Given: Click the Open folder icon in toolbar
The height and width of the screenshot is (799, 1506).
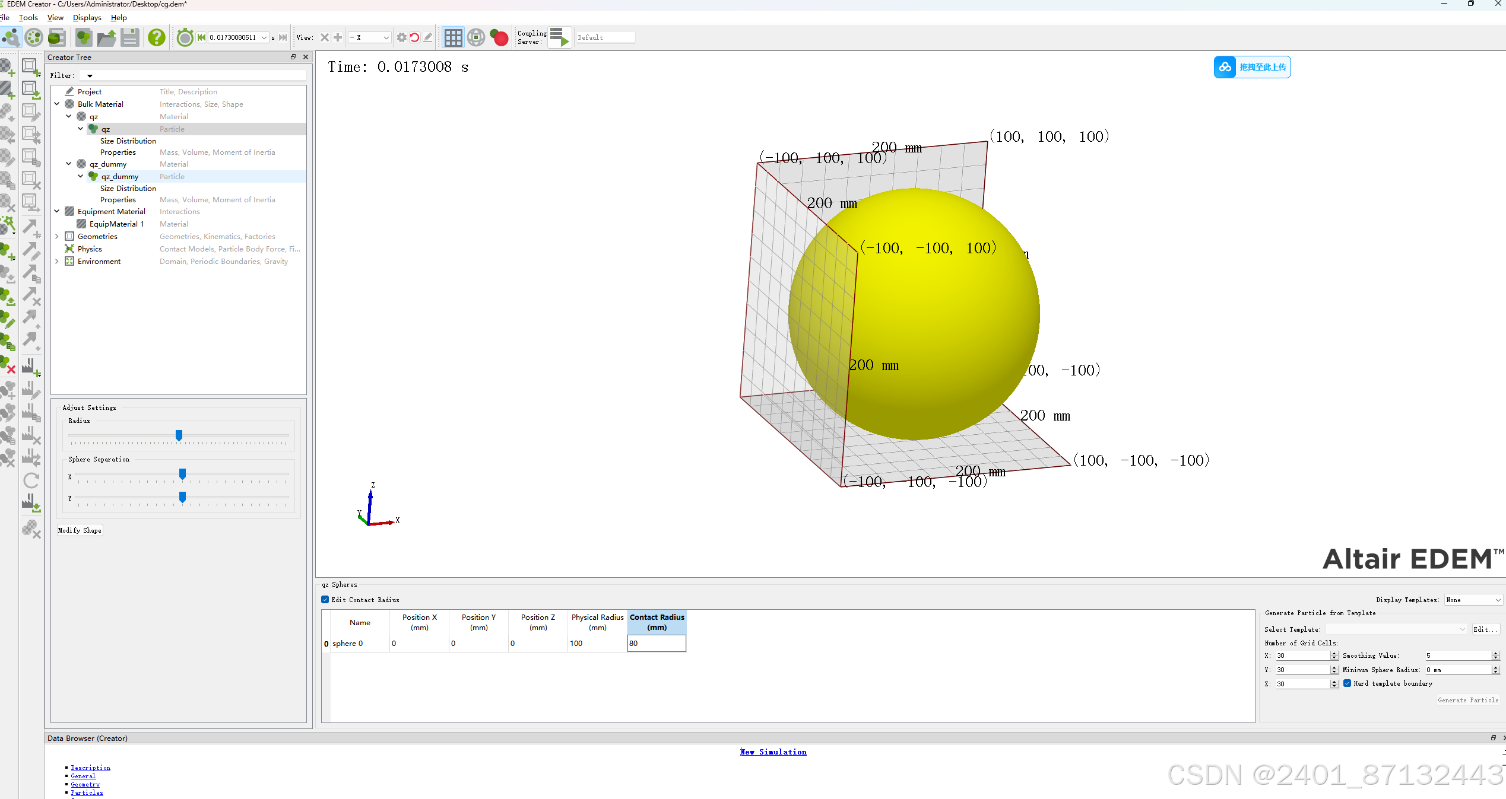Looking at the screenshot, I should [x=106, y=37].
